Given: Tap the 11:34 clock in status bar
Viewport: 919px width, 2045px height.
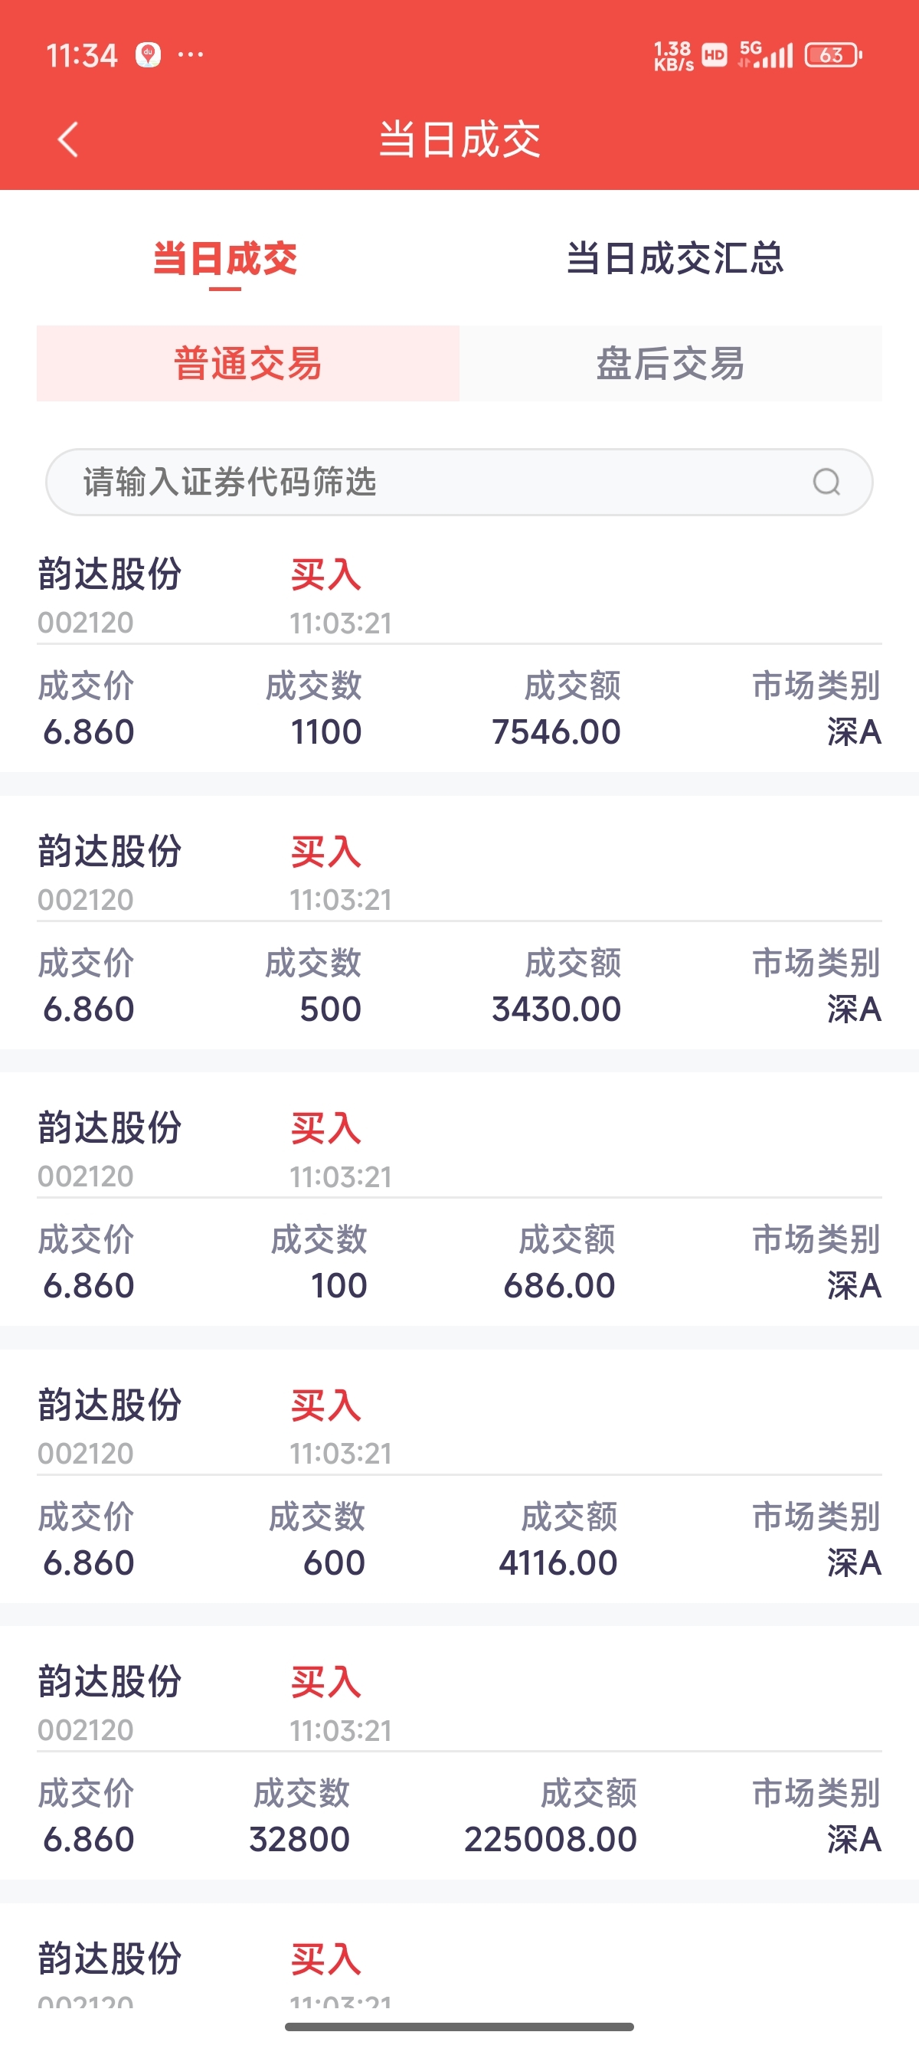Looking at the screenshot, I should click(x=82, y=56).
